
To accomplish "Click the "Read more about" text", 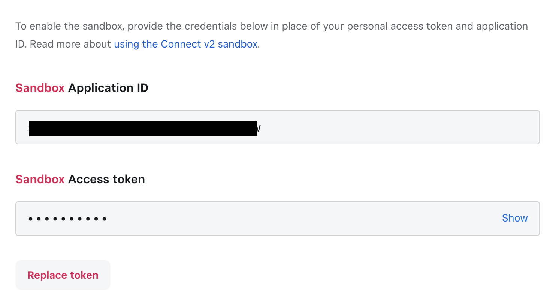I will click(x=70, y=44).
